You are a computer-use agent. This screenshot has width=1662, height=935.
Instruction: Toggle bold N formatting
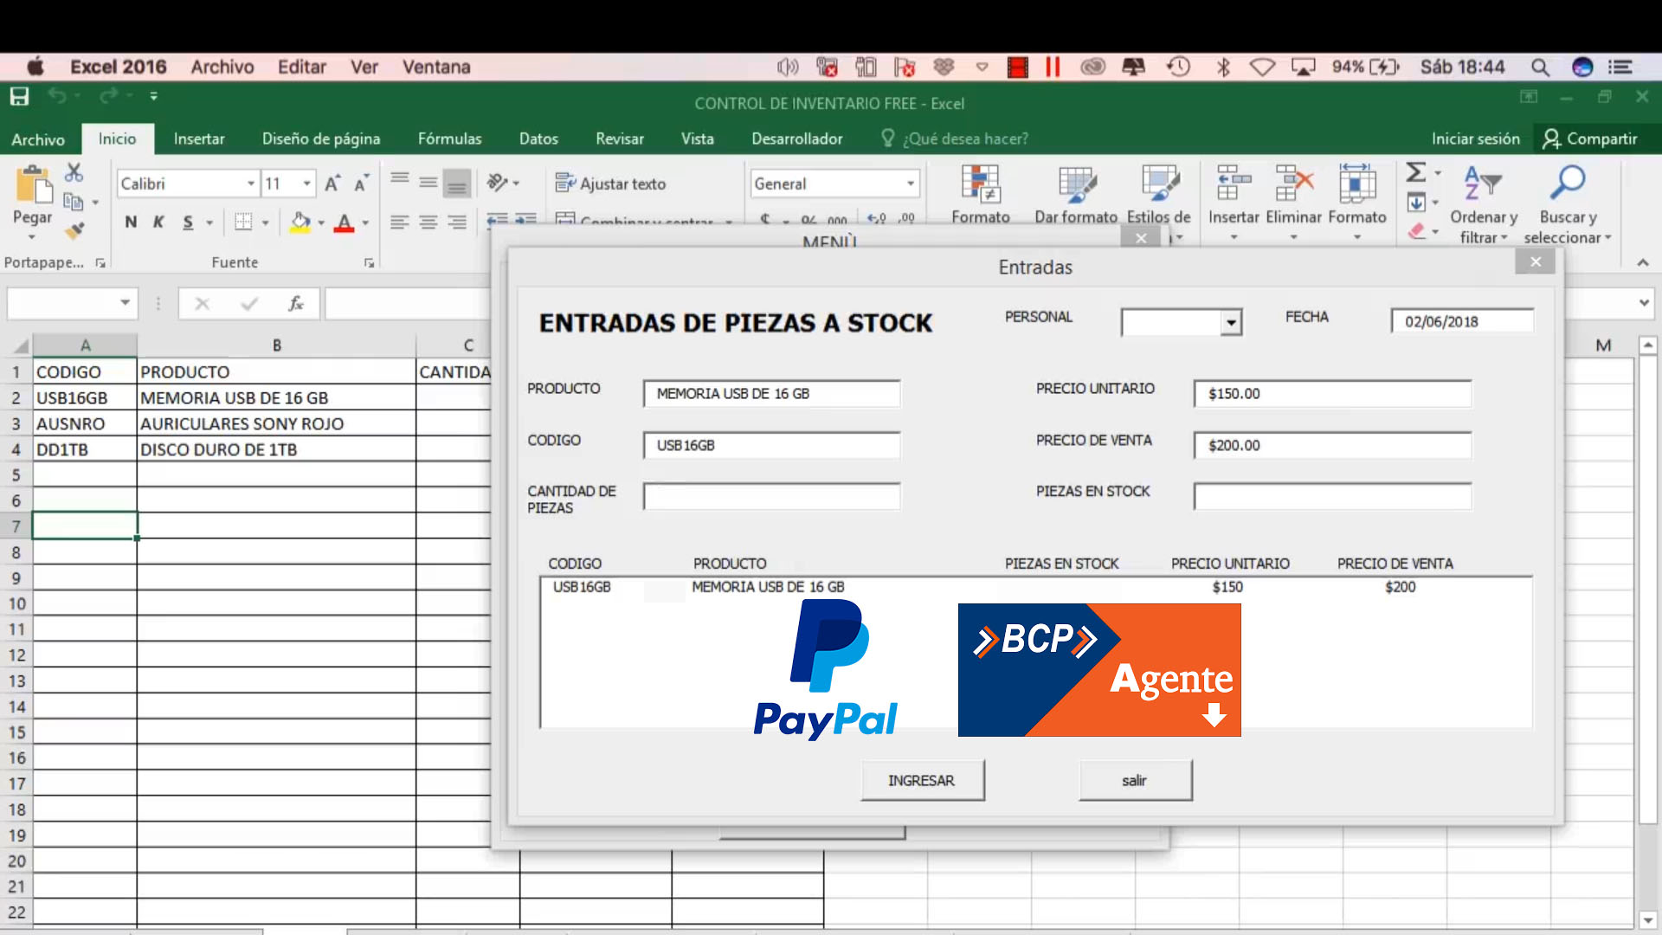[x=131, y=222]
